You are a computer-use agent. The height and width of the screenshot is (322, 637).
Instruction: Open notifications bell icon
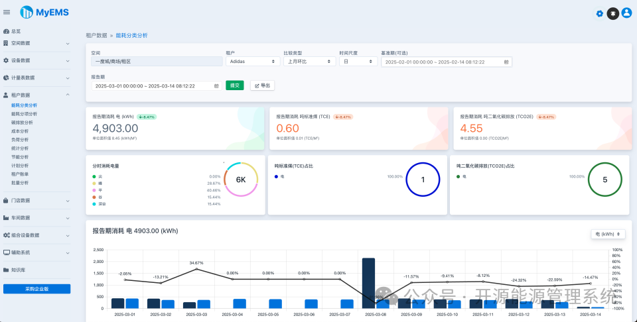pos(613,13)
